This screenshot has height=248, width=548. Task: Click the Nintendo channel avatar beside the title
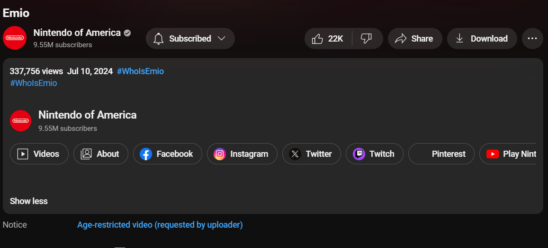[15, 38]
